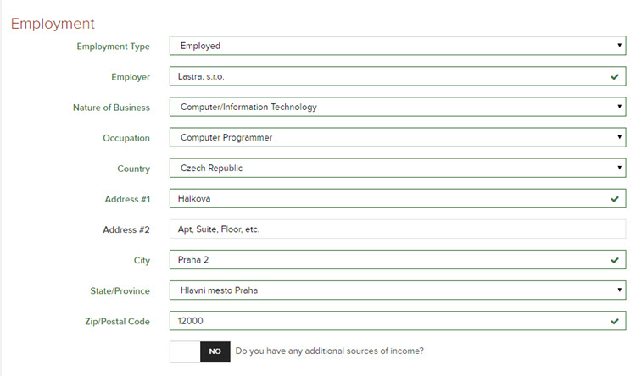Click the validation checkmark in City field
Viewport: 636px width, 376px height.
tap(615, 260)
